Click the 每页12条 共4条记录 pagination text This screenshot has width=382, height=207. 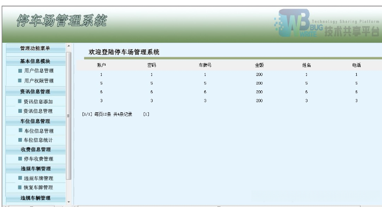click(113, 114)
